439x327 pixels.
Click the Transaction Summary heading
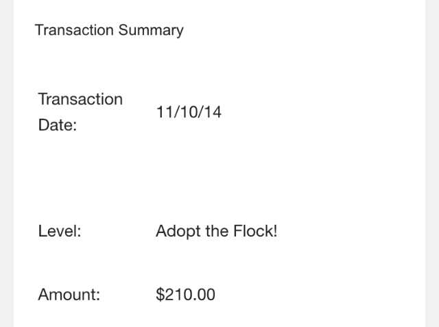[109, 30]
